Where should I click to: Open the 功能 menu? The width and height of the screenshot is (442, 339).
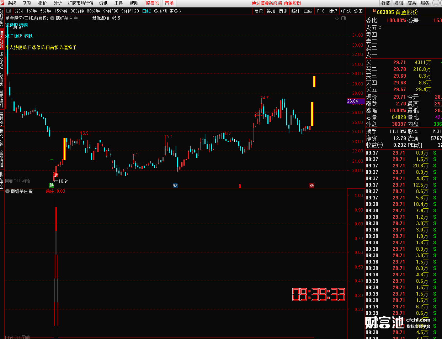point(27,3)
